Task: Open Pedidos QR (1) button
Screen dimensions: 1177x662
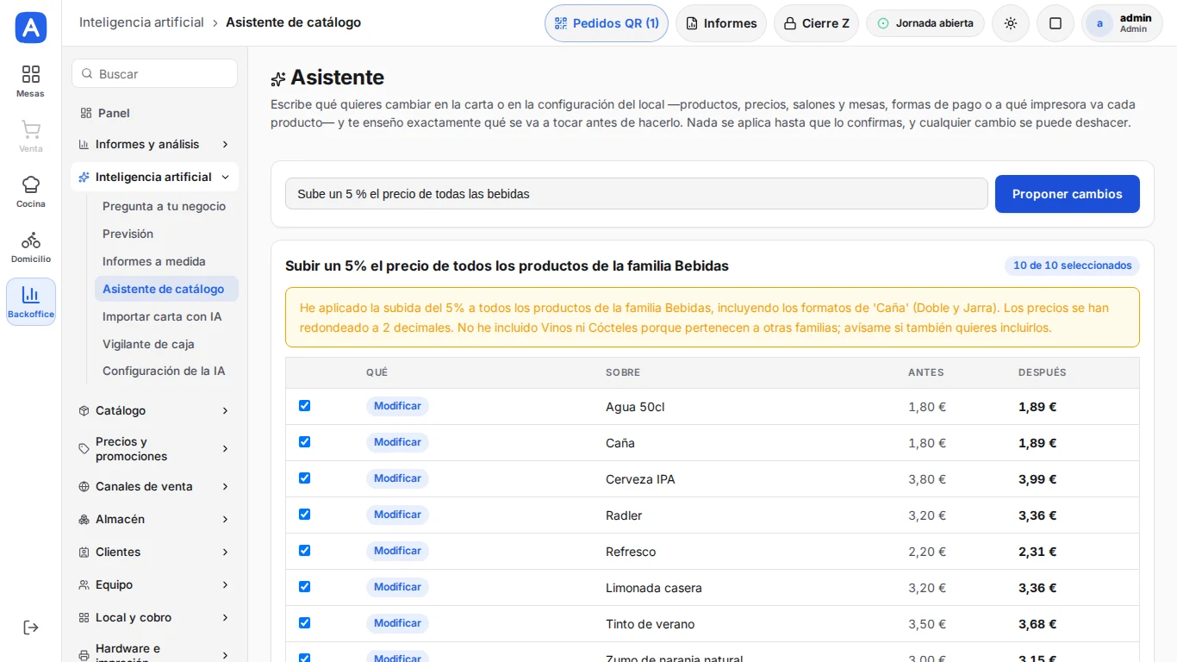Action: pos(607,23)
